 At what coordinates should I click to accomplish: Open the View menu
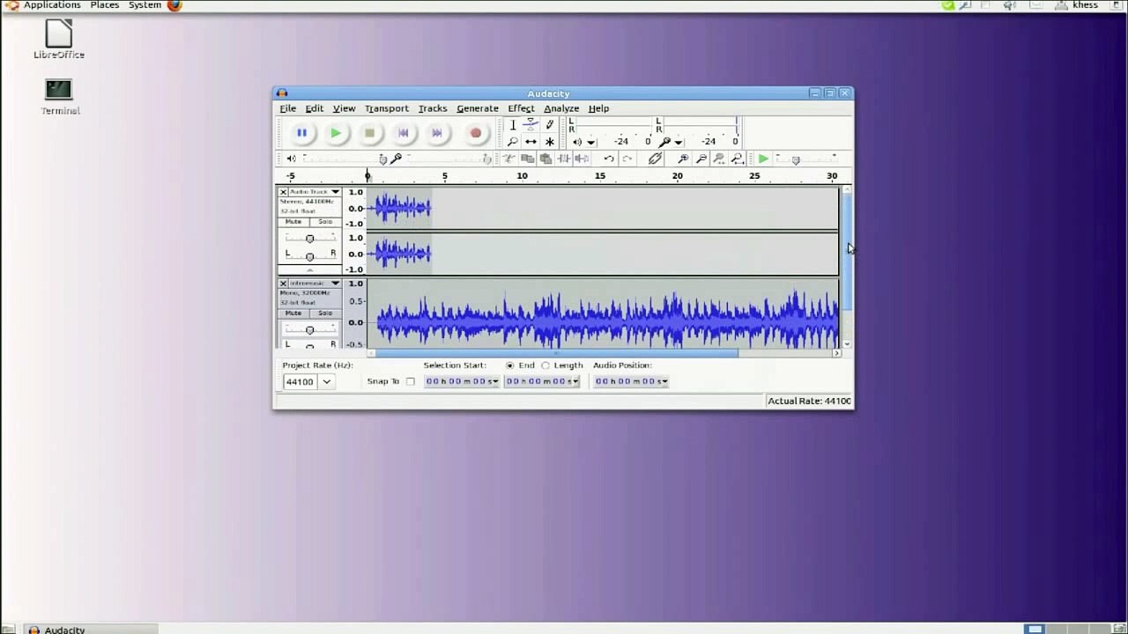[344, 108]
